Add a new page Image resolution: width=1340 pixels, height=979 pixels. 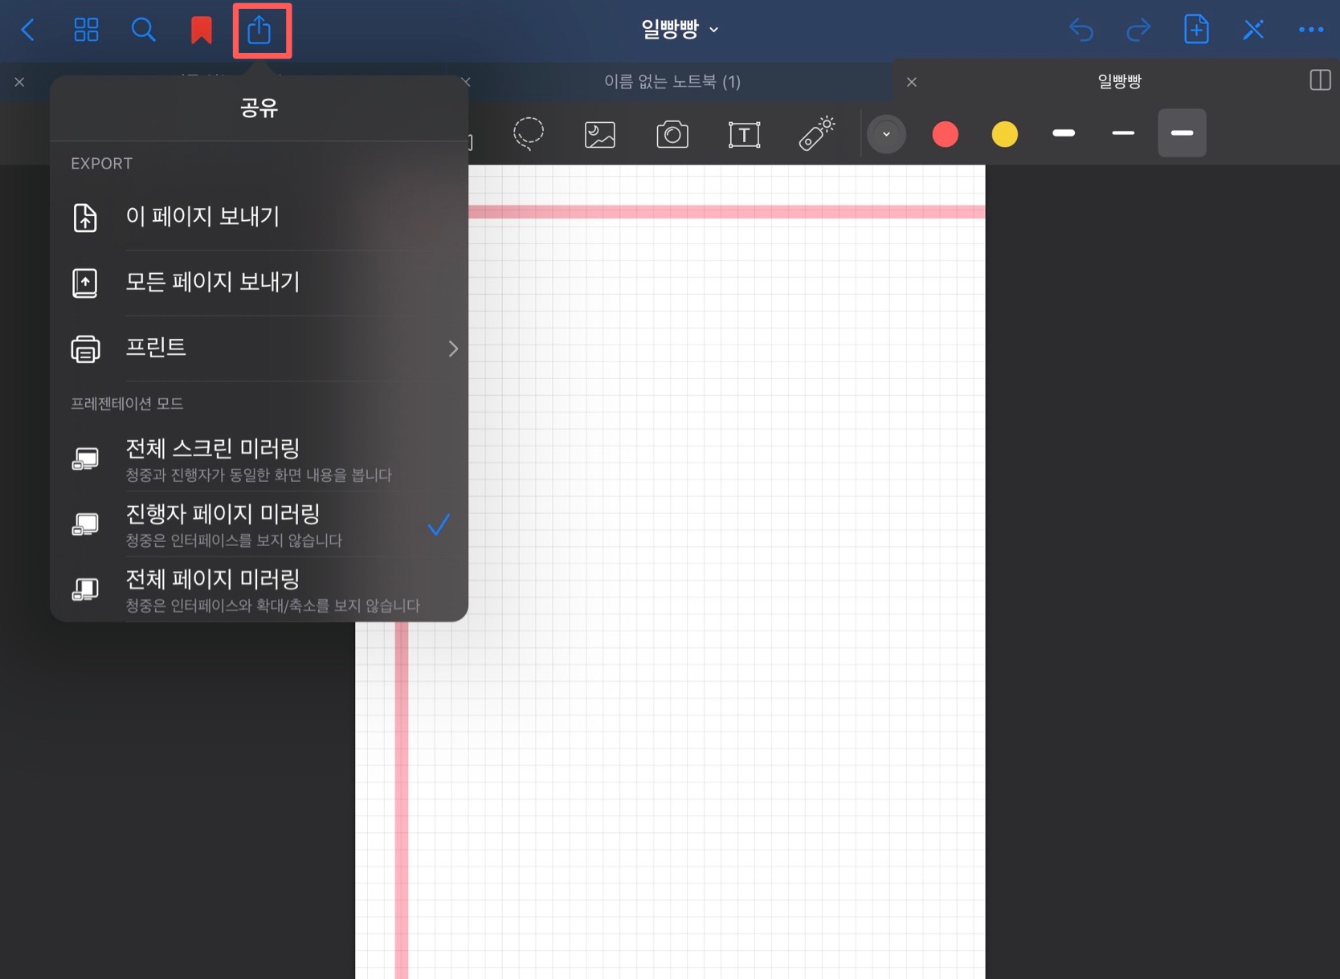point(1196,31)
